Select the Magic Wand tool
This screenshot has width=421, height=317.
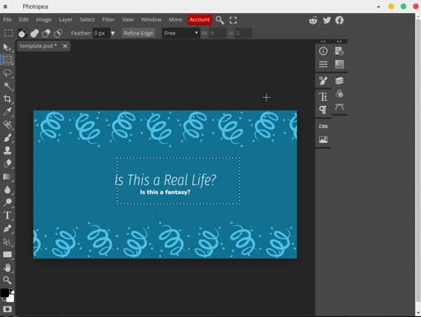7,86
